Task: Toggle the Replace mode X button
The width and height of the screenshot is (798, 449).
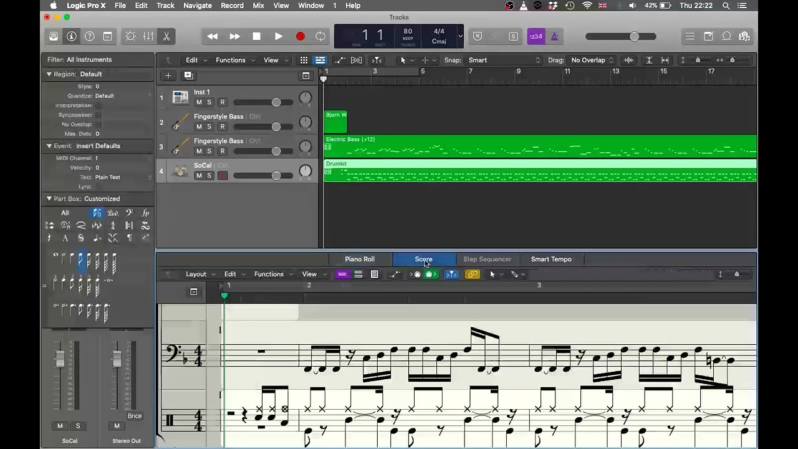Action: pyautogui.click(x=478, y=36)
